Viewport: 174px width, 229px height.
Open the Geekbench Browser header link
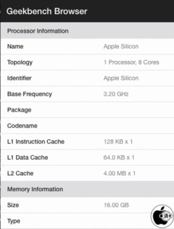click(47, 11)
